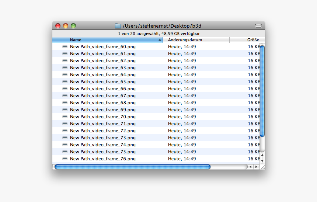Click the file icon of New Path_video_frame_74.png
This screenshot has width=317, height=202.
pos(65,145)
